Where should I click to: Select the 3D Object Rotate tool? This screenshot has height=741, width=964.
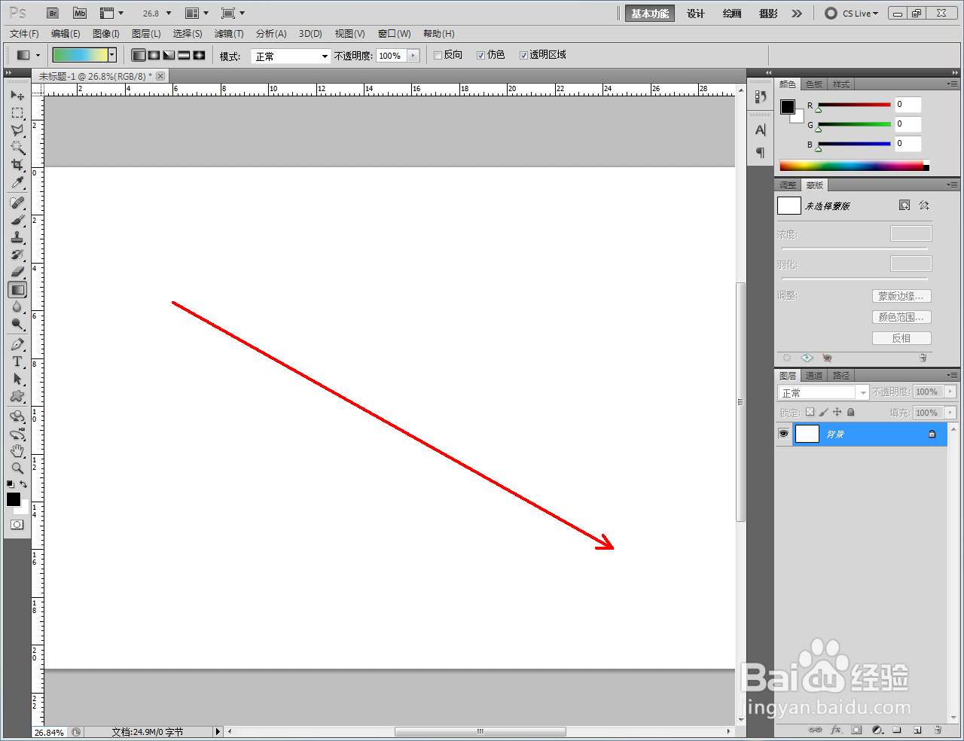point(17,416)
